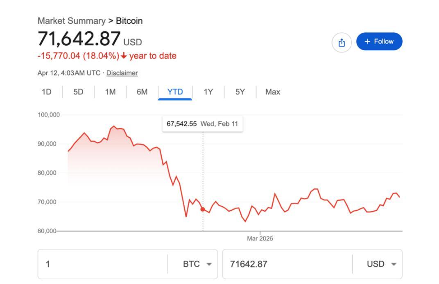Image resolution: width=439 pixels, height=284 pixels.
Task: Show the Max time range
Action: 273,92
